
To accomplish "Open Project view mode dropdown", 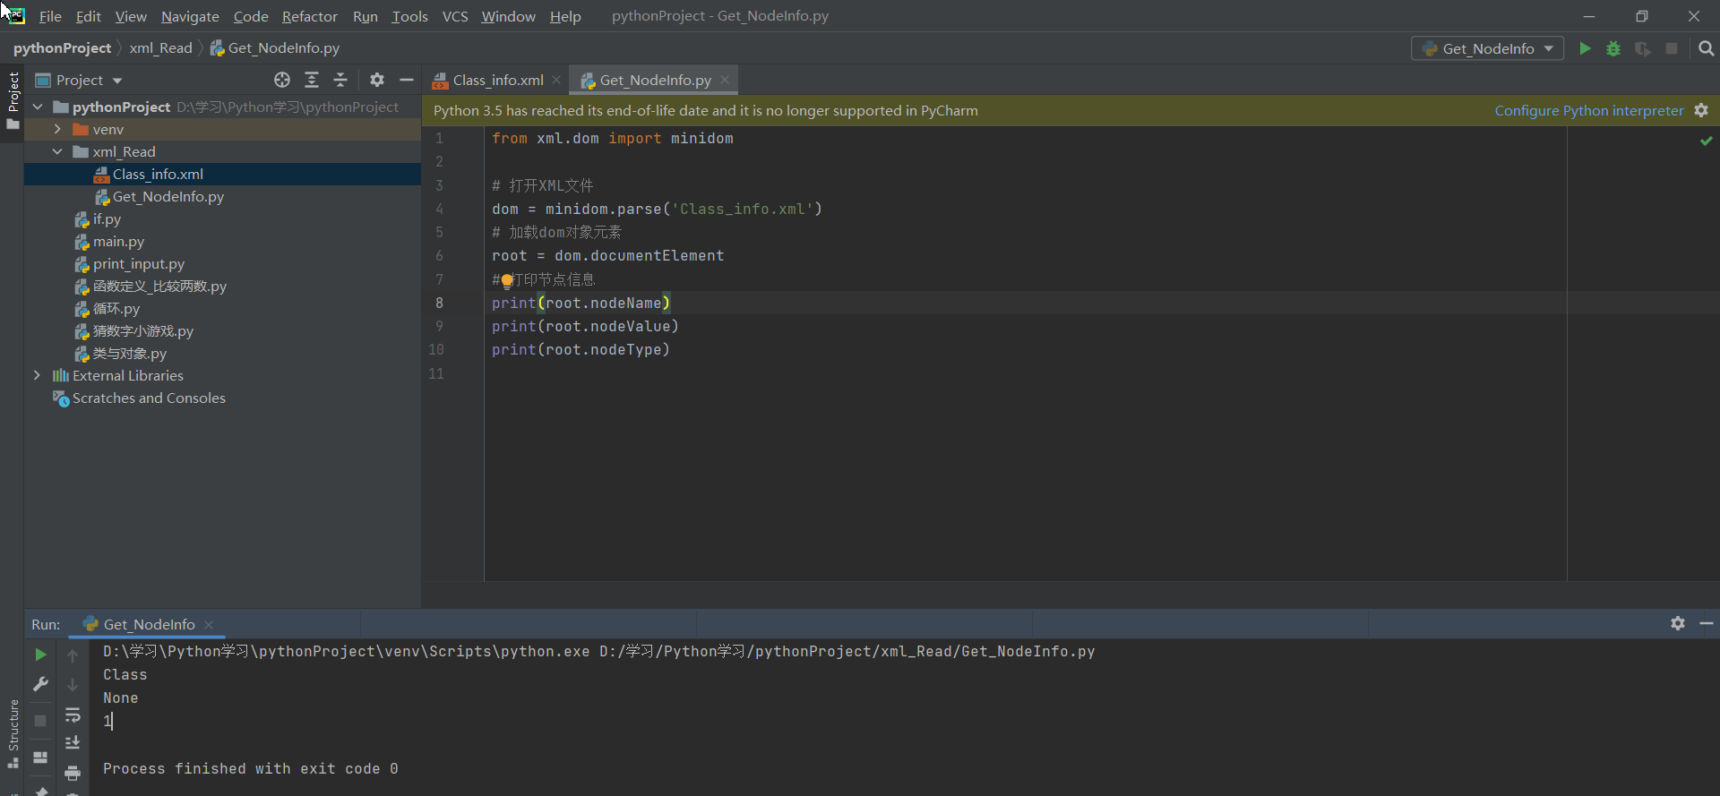I will (79, 80).
